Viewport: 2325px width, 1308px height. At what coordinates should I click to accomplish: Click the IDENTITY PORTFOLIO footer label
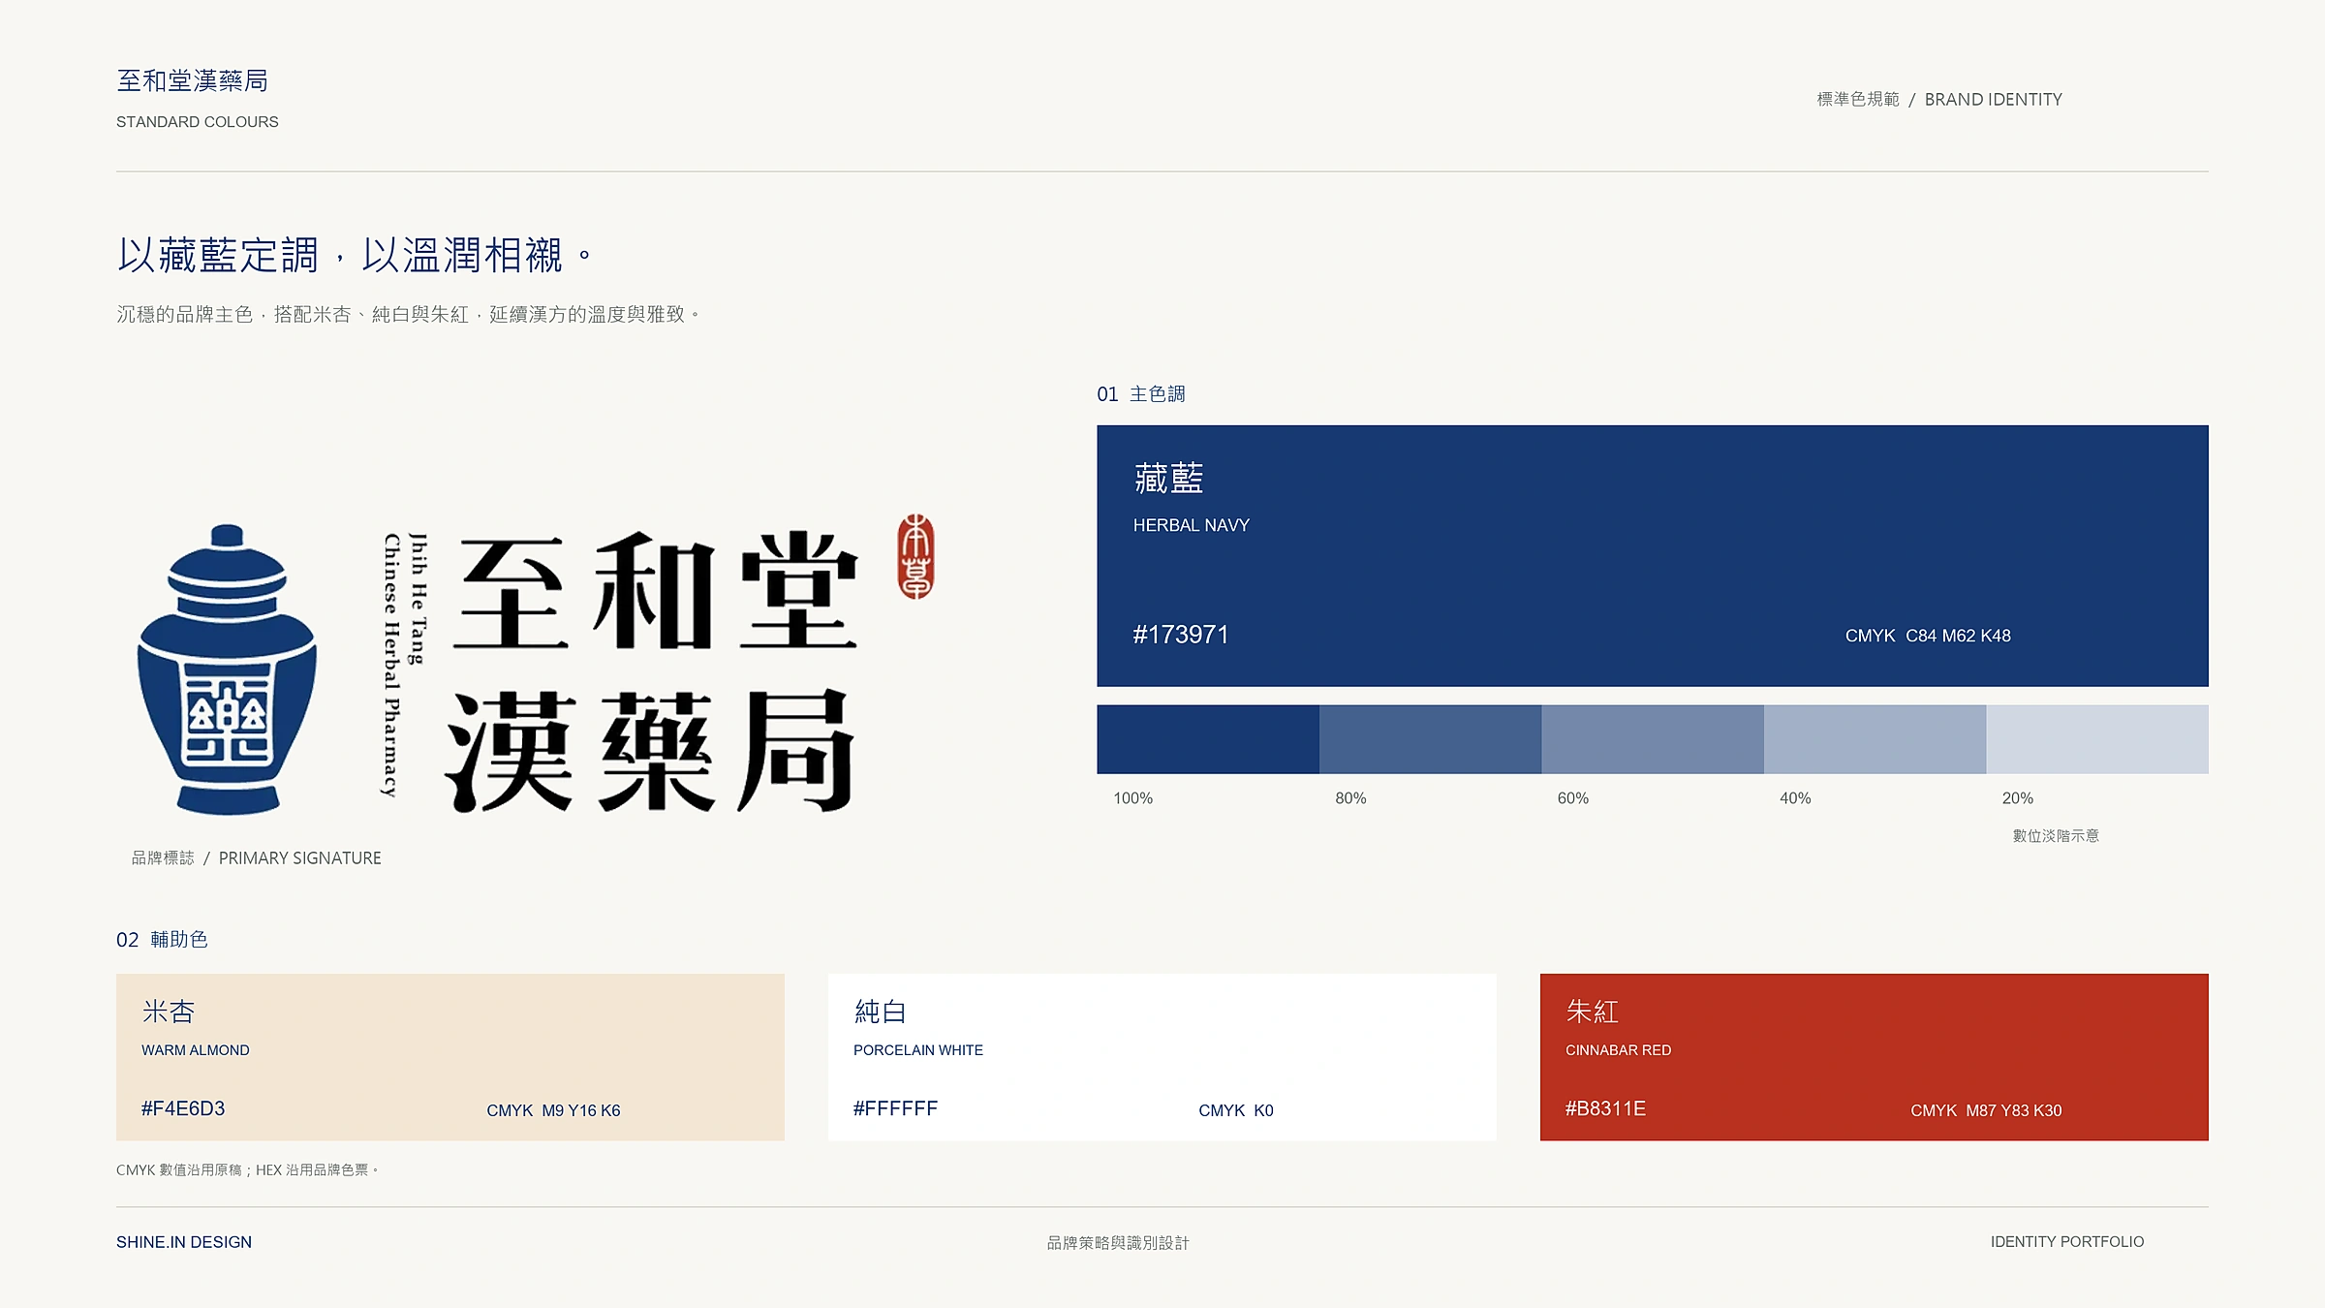click(x=2067, y=1242)
